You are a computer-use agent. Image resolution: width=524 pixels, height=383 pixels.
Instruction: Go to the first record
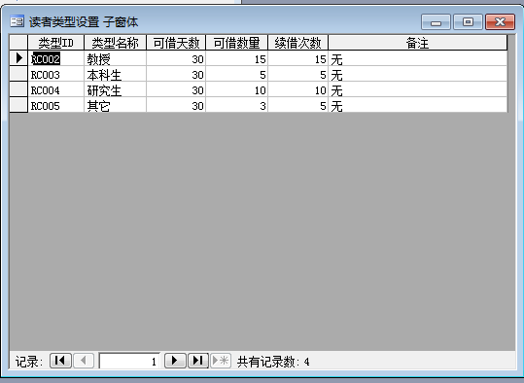point(60,361)
